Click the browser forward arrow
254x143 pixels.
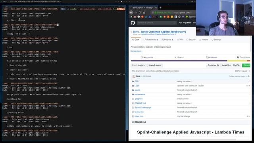pos(136,12)
